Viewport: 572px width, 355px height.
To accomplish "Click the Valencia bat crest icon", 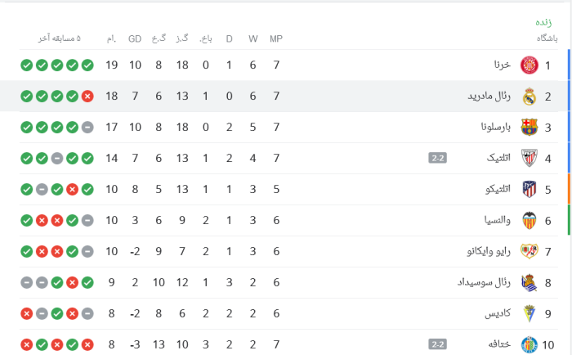I will (x=529, y=220).
